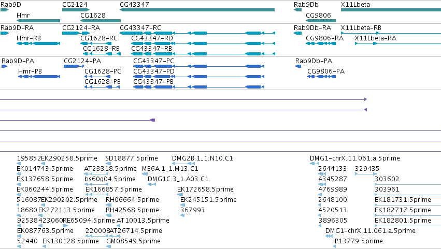Image resolution: width=441 pixels, height=249 pixels.
Task: Click the EK182717.5prime EST label
Action: click(x=403, y=210)
